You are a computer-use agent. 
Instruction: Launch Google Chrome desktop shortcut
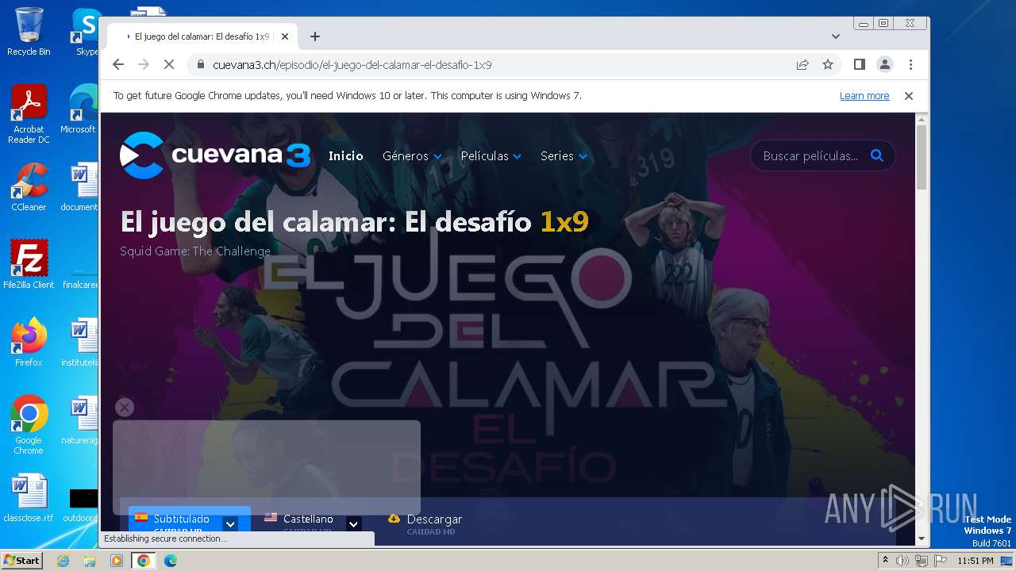29,424
